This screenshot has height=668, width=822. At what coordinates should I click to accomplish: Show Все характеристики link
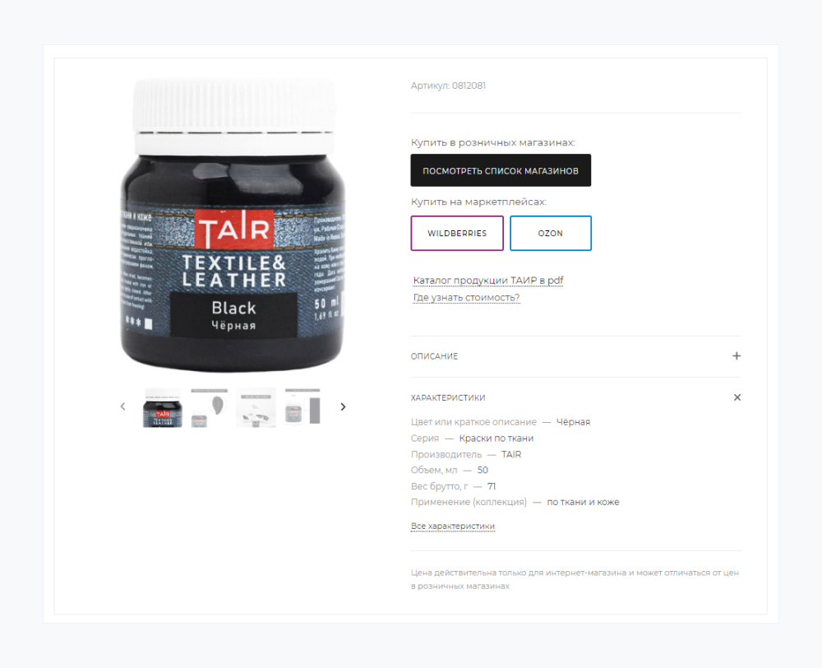452,526
